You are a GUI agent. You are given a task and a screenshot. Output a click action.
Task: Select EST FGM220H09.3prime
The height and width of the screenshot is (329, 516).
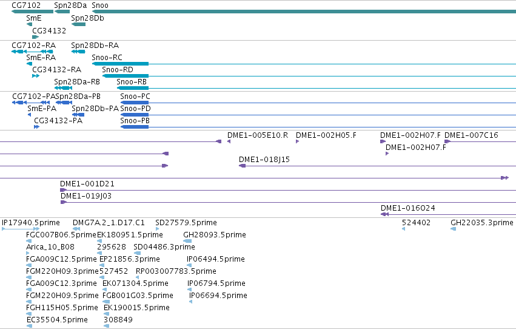pos(29,277)
